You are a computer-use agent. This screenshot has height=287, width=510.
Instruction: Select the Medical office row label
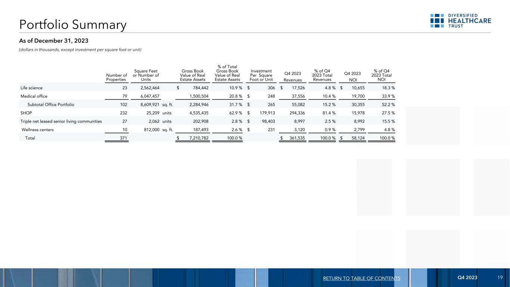(x=34, y=96)
